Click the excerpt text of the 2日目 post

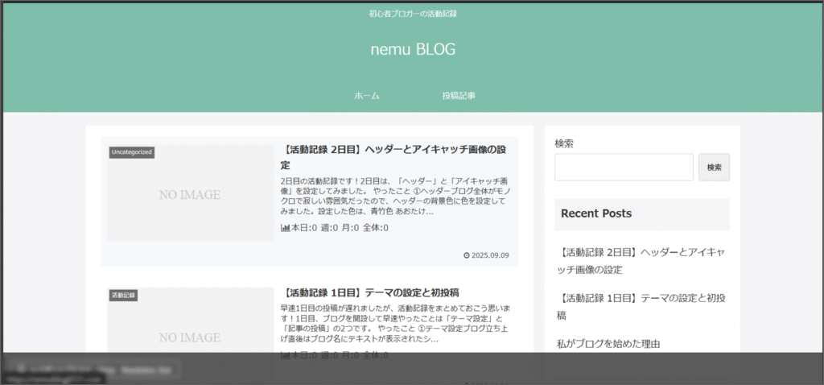point(394,197)
